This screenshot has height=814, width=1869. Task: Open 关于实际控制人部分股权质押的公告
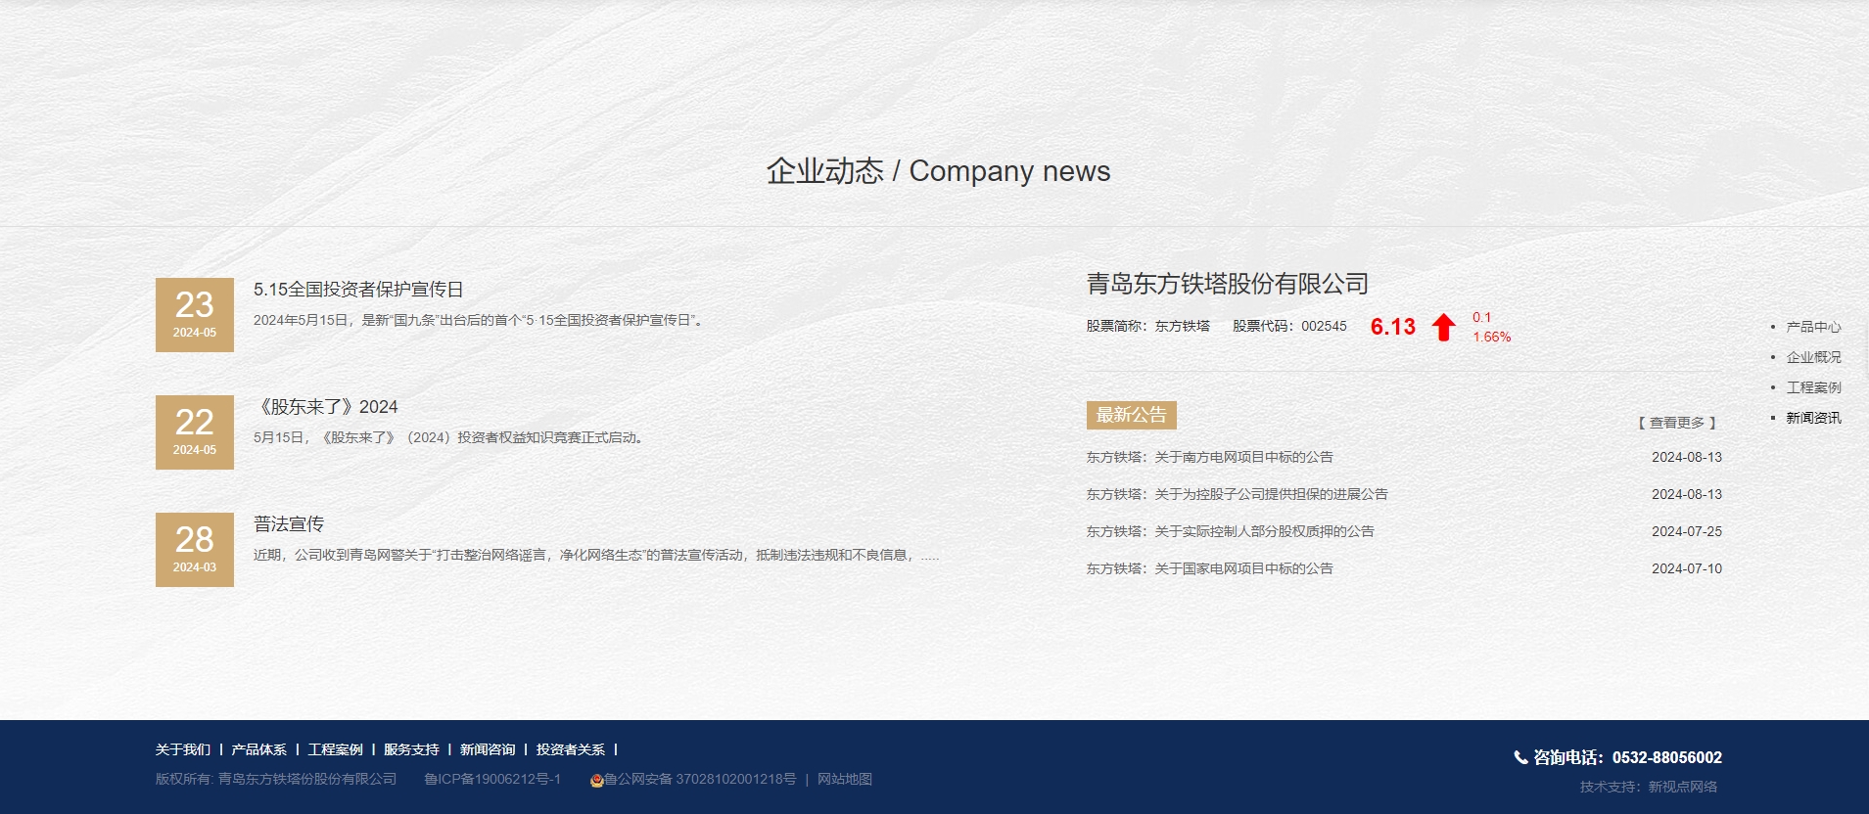1230,531
